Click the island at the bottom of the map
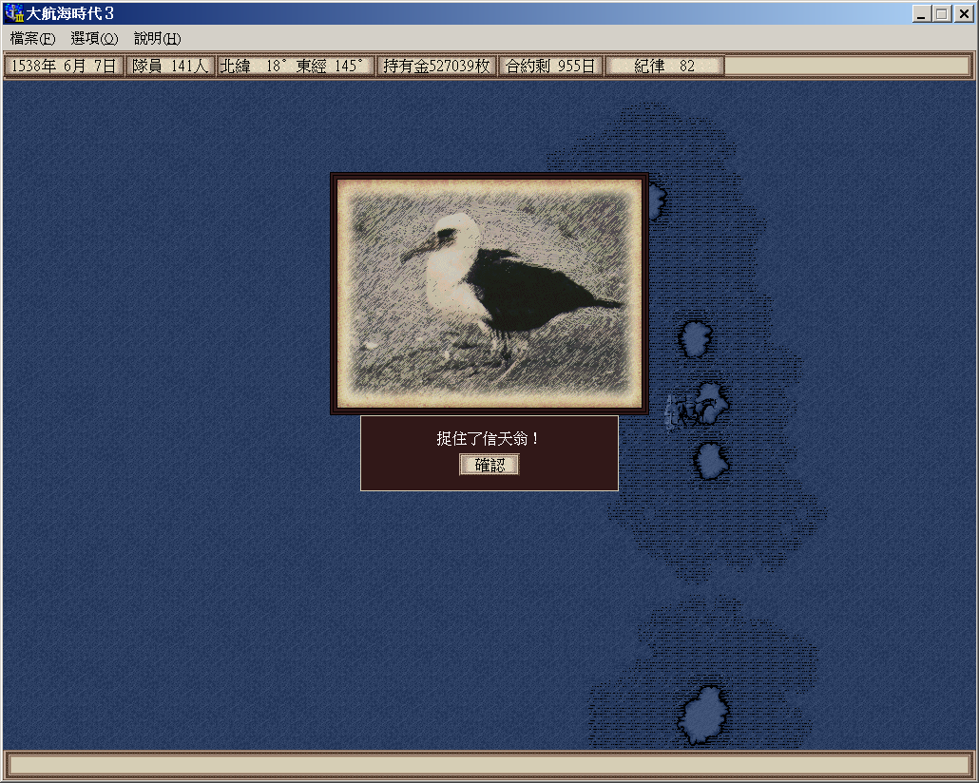This screenshot has width=979, height=783. (x=704, y=716)
